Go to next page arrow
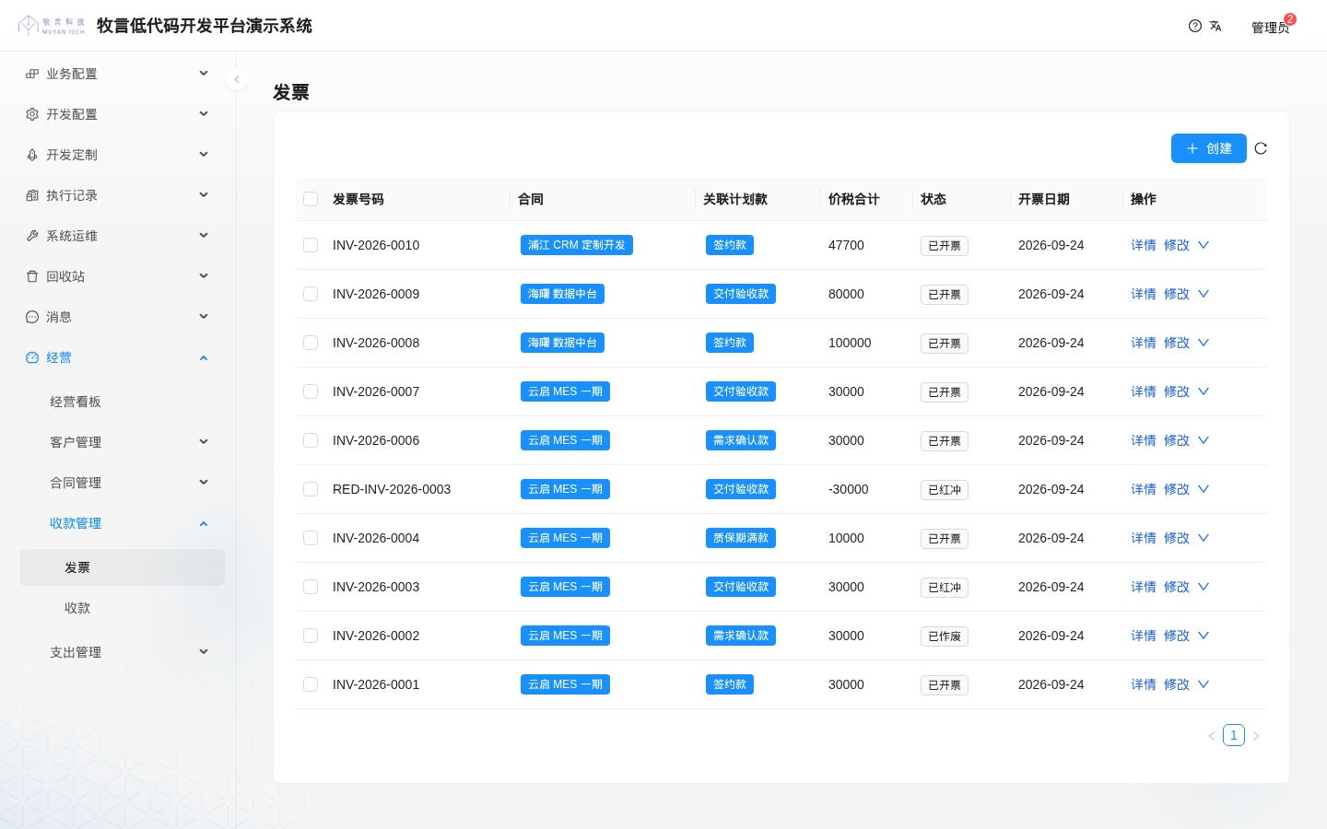This screenshot has width=1327, height=829. pos(1256,736)
